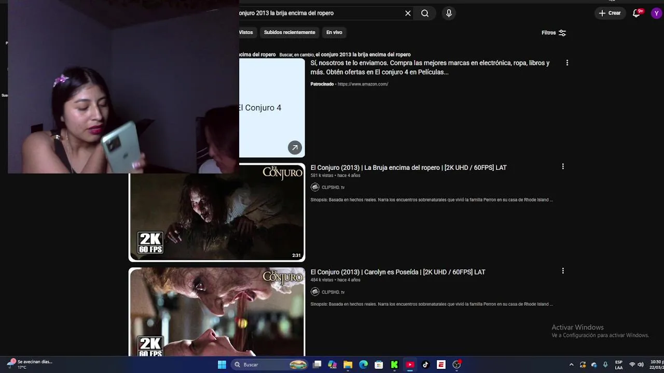Screen dimensions: 664x373
Task: Click the taskbar Buscar search box
Action: 270,365
